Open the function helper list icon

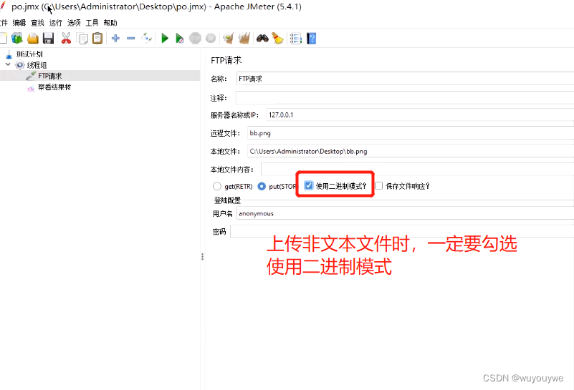295,38
